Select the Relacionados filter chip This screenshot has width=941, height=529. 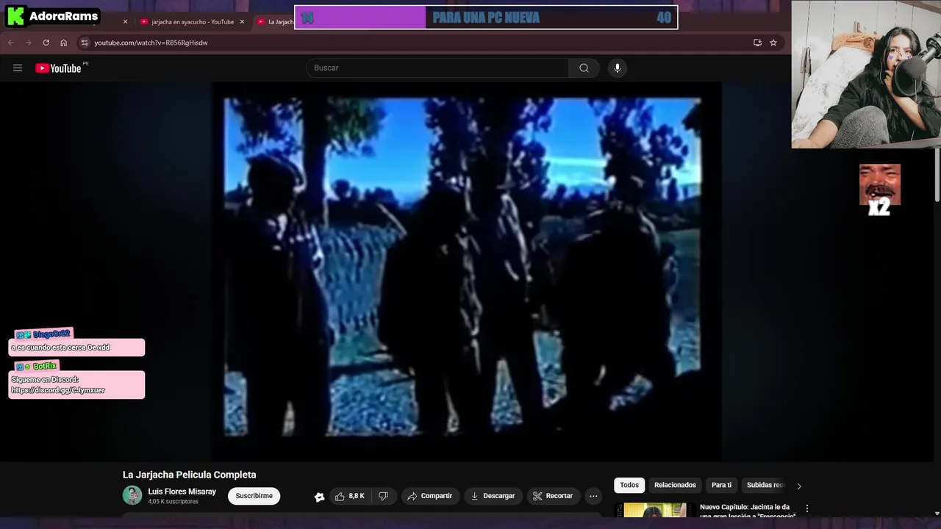click(x=675, y=485)
